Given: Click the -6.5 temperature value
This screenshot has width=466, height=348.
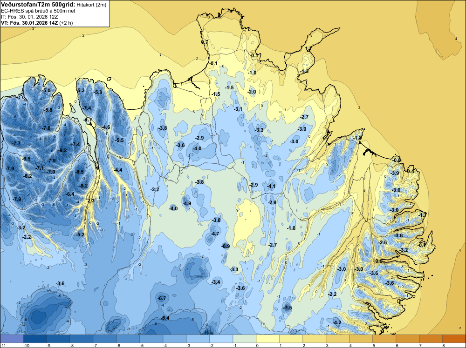Looking at the screenshot, I should 26,159.
